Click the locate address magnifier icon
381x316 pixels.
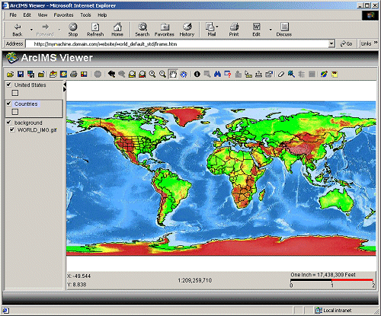291,75
